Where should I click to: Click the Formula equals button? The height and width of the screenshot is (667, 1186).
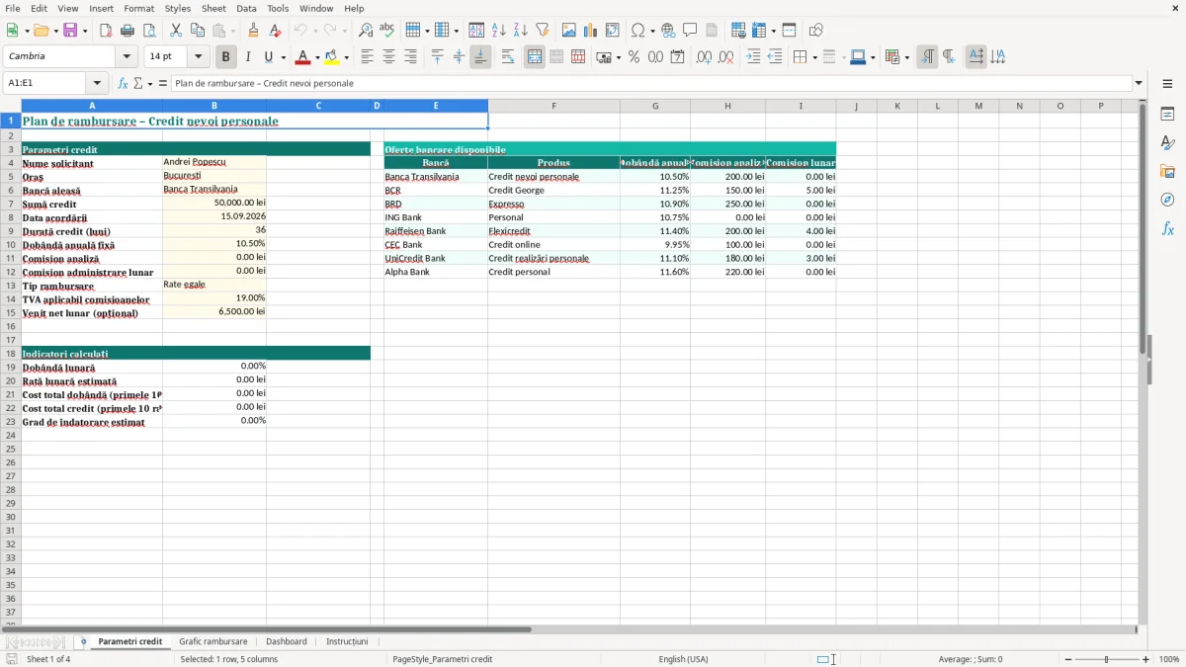[163, 84]
